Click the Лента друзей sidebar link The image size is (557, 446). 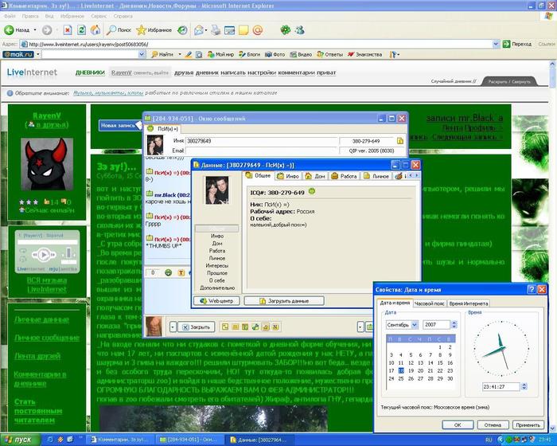37,356
